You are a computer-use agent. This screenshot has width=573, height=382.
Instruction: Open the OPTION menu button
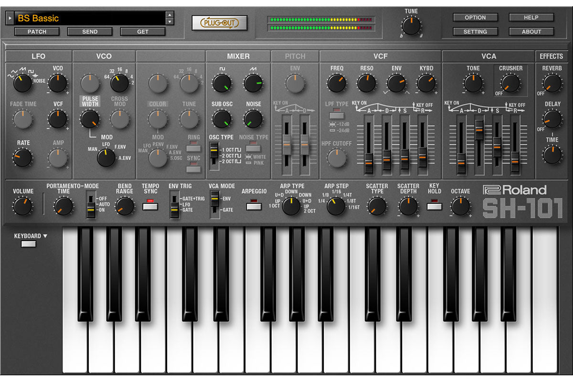click(x=475, y=18)
